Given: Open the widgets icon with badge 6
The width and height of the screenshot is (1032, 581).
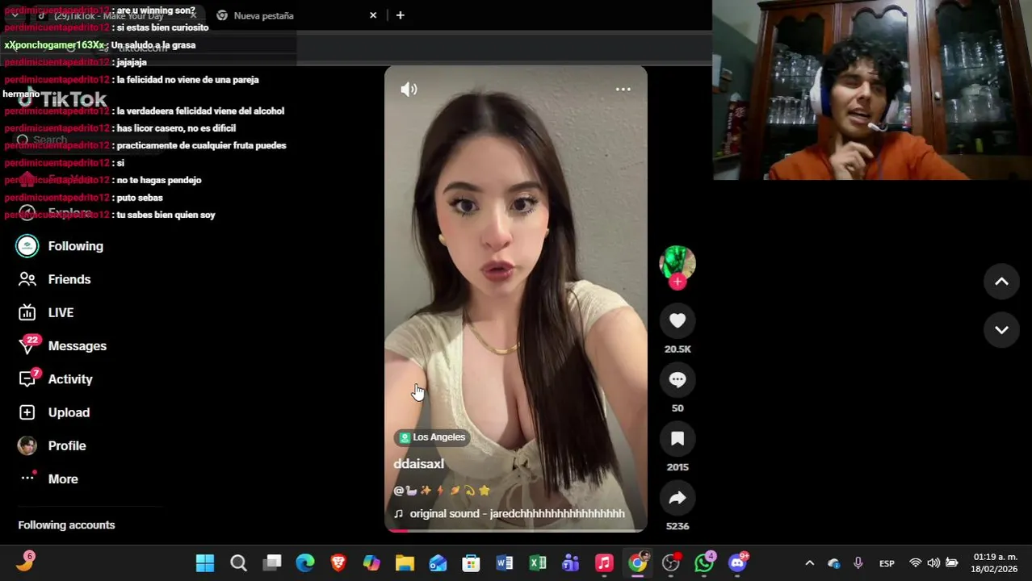Looking at the screenshot, I should coord(24,562).
